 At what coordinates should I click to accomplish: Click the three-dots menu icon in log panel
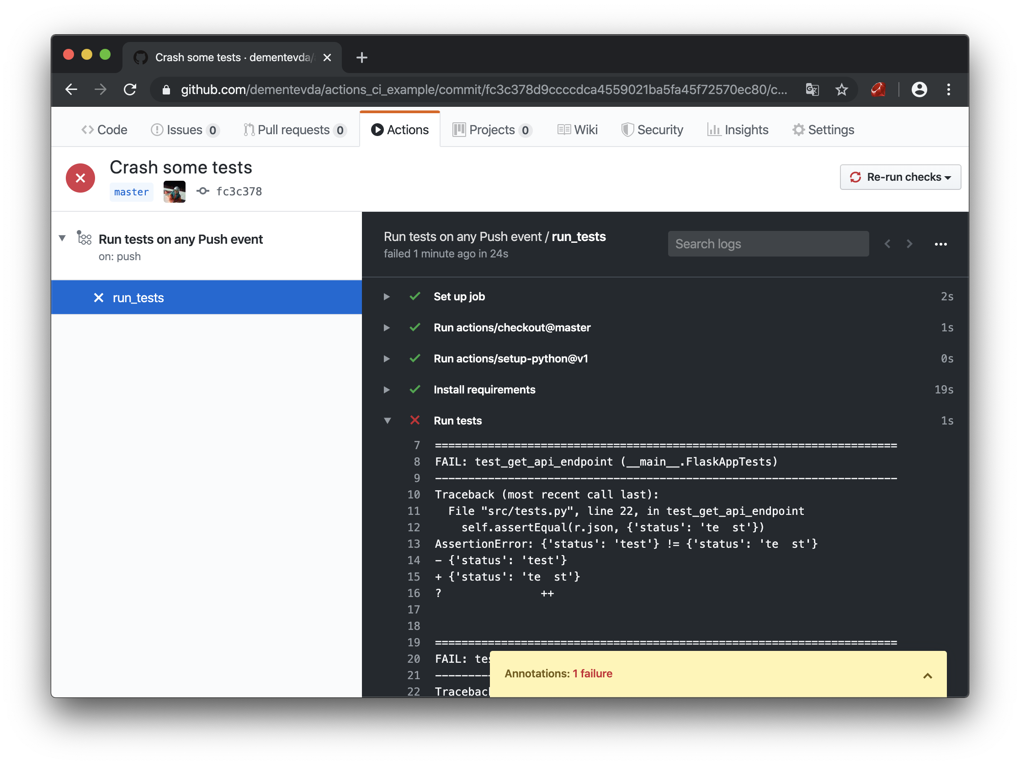click(x=940, y=244)
